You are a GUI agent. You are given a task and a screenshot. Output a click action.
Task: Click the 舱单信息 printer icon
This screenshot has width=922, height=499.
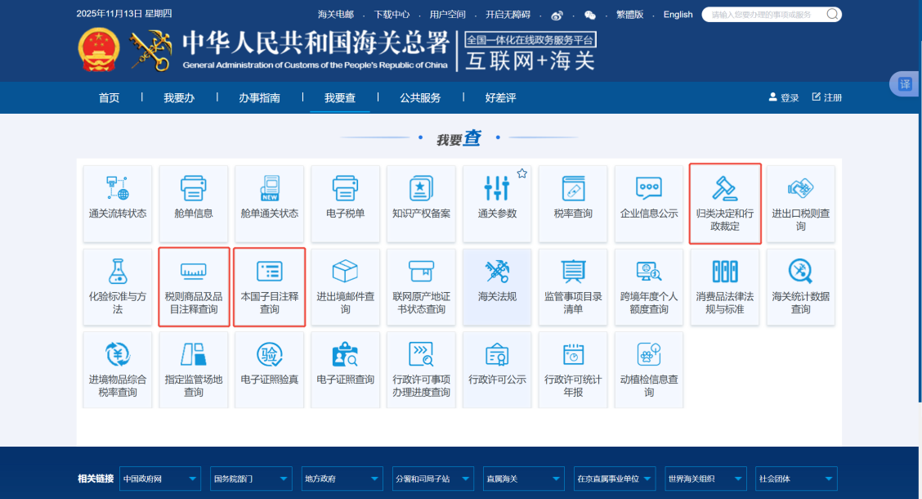(x=193, y=189)
